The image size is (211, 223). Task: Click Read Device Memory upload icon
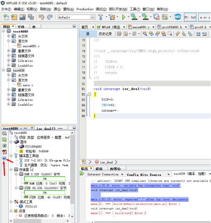click(x=145, y=17)
